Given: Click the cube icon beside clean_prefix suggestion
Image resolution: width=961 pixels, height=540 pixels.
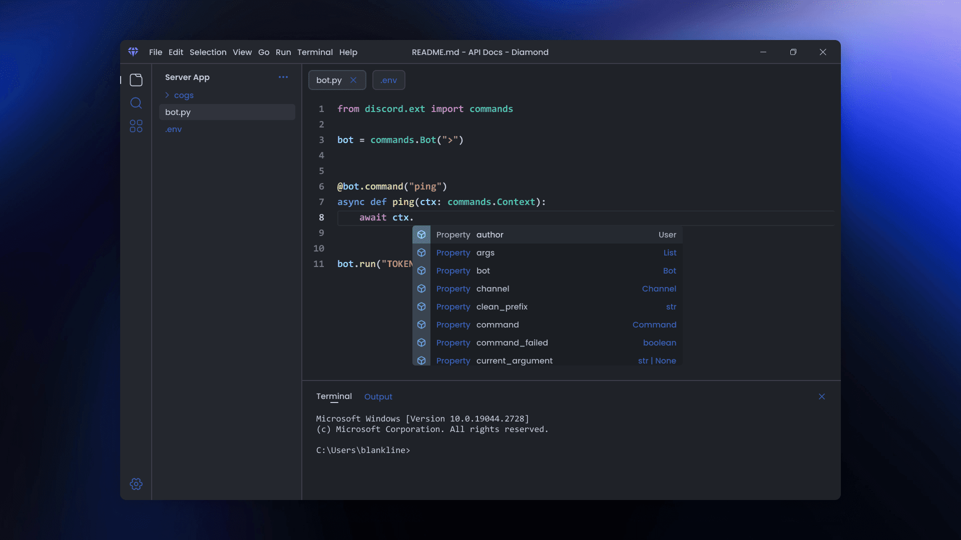Looking at the screenshot, I should tap(421, 306).
